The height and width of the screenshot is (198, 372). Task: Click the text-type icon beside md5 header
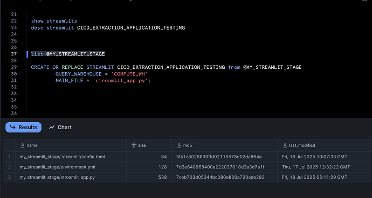[x=180, y=145]
